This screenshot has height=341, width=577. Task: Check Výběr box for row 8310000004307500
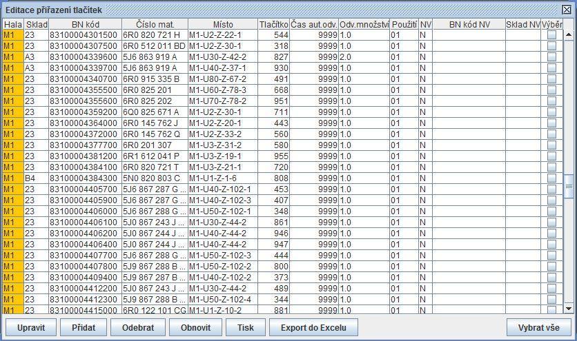[551, 46]
